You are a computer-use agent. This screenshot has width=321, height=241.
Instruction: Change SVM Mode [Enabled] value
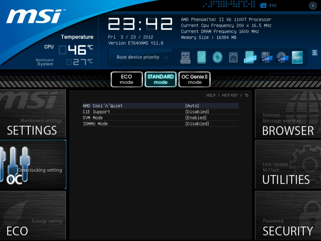[196, 118]
